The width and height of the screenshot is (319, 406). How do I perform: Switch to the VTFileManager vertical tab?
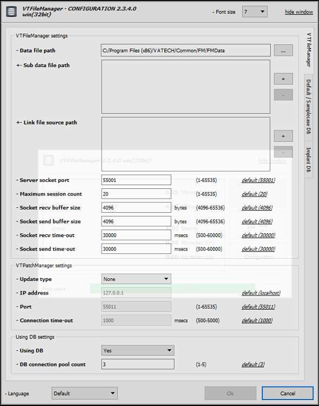click(x=309, y=50)
